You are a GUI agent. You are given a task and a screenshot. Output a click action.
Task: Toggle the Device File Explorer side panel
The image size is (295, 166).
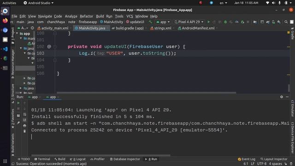[x=292, y=137]
